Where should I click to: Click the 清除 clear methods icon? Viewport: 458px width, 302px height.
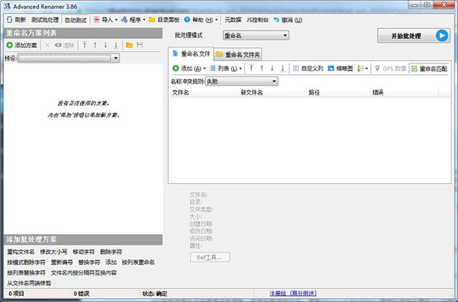(x=58, y=45)
